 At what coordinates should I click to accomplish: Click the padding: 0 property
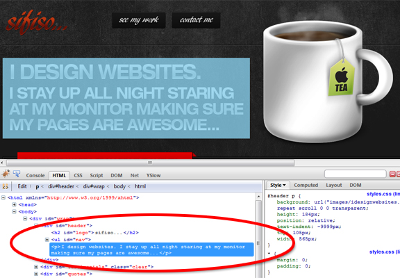point(294,266)
